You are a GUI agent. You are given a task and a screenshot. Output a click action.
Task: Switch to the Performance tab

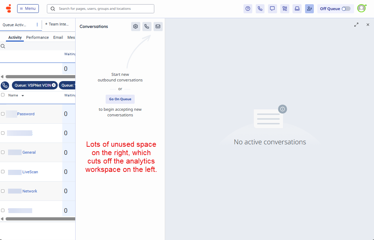[37, 37]
